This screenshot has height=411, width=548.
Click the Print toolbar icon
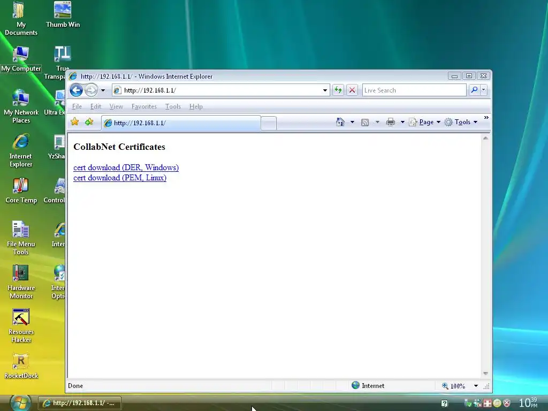[390, 122]
